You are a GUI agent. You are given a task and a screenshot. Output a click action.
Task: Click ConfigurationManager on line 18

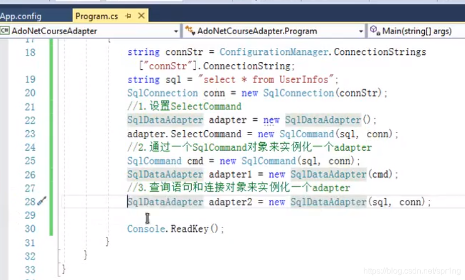[274, 52]
